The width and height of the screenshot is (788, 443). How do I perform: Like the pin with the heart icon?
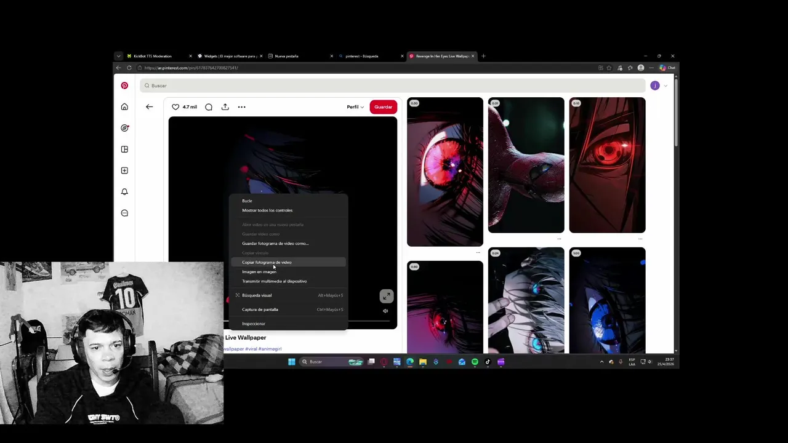pyautogui.click(x=175, y=107)
